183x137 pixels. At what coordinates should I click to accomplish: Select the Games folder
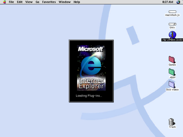coord(172,59)
